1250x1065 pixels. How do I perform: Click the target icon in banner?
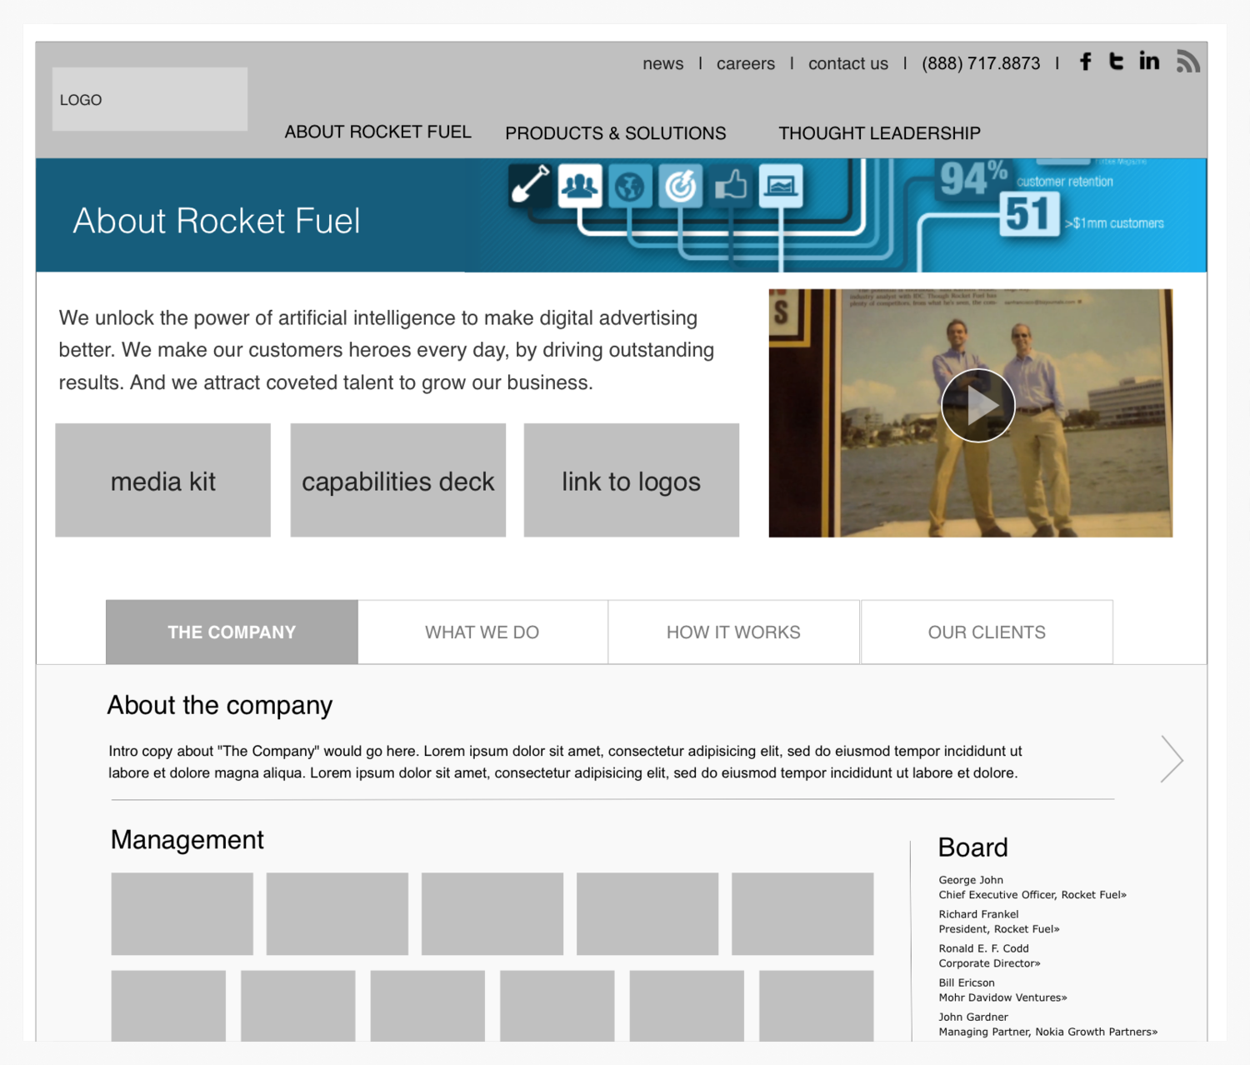click(x=680, y=186)
